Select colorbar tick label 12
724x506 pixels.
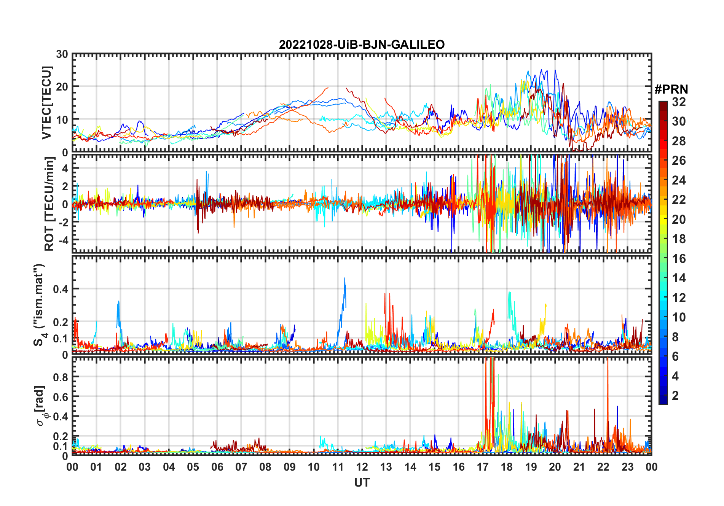click(679, 298)
